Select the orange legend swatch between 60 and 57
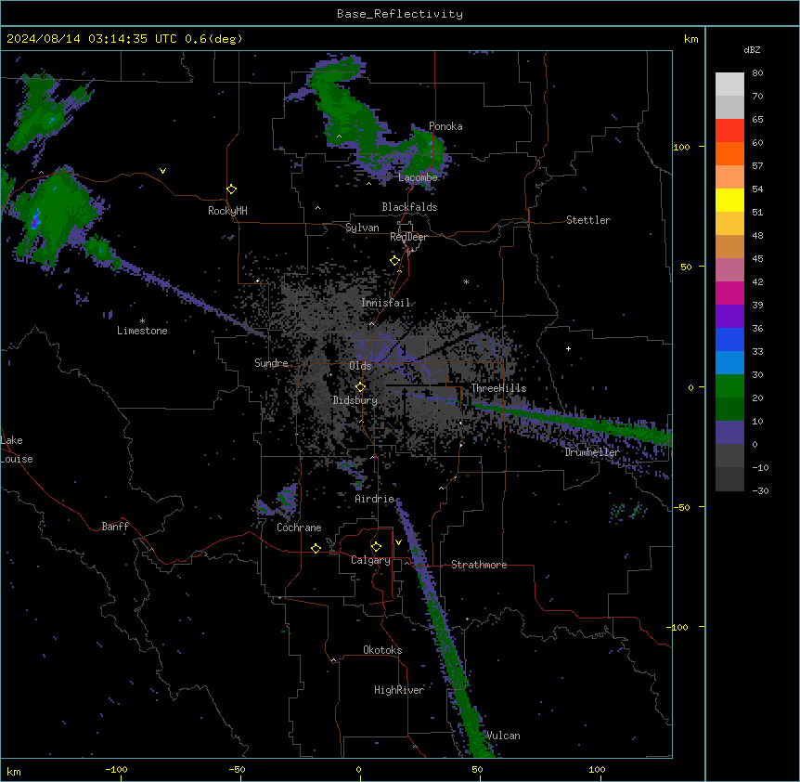Viewport: 800px width, 782px height. coord(729,154)
